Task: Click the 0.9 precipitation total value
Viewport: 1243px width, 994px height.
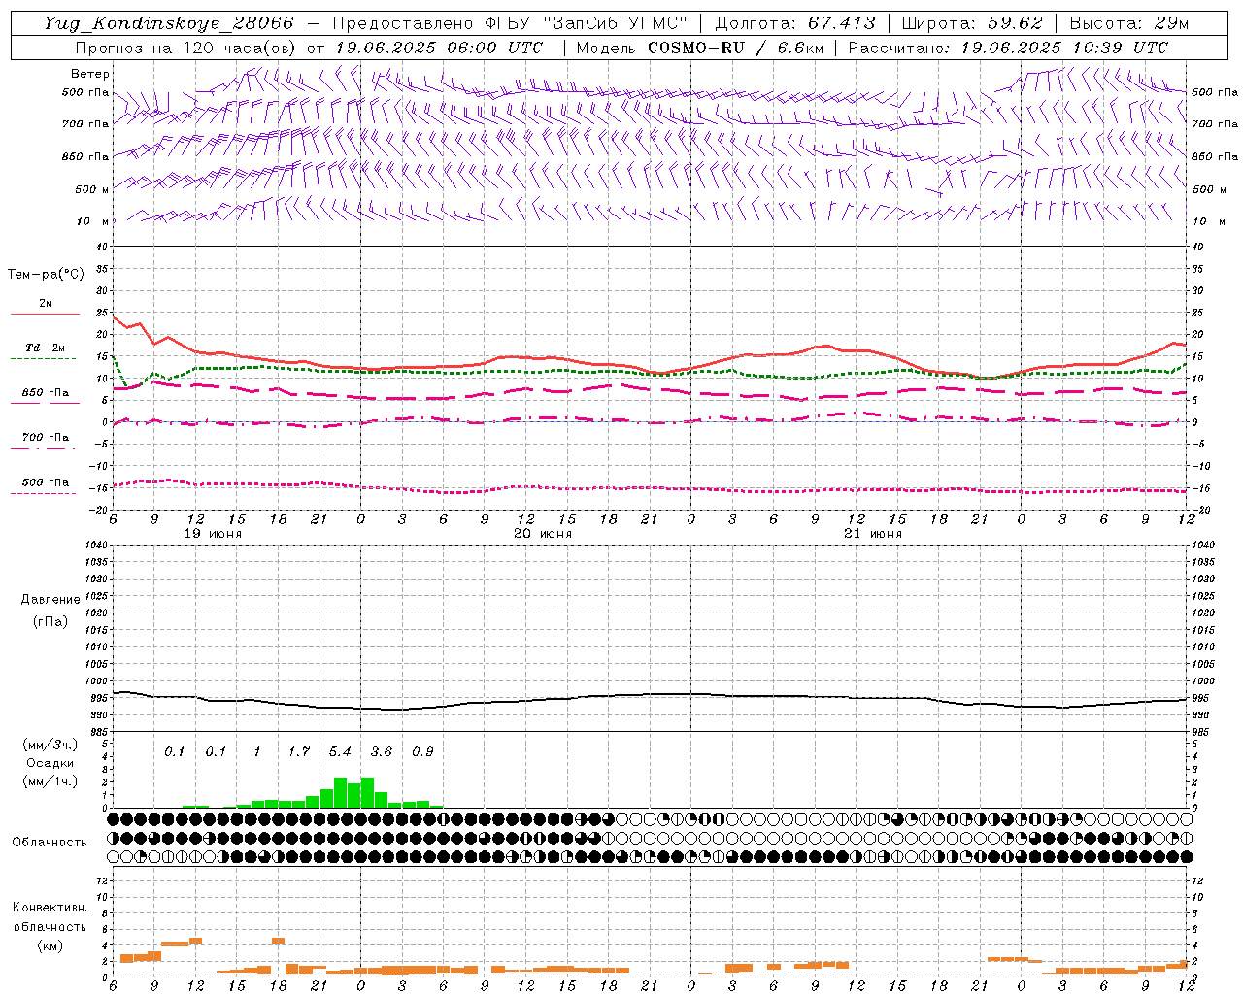Action: [x=422, y=751]
